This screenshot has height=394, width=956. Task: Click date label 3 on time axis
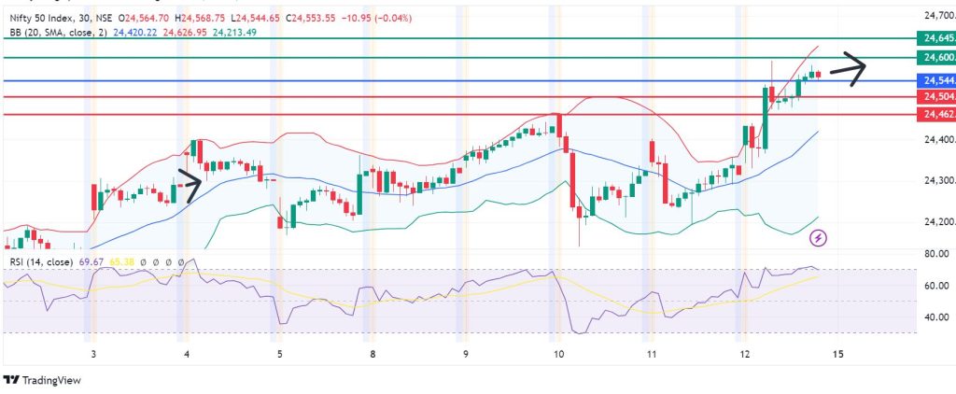click(x=93, y=354)
